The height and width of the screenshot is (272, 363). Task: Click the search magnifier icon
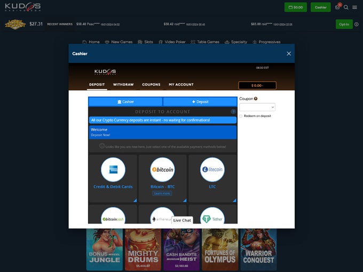coord(346,7)
